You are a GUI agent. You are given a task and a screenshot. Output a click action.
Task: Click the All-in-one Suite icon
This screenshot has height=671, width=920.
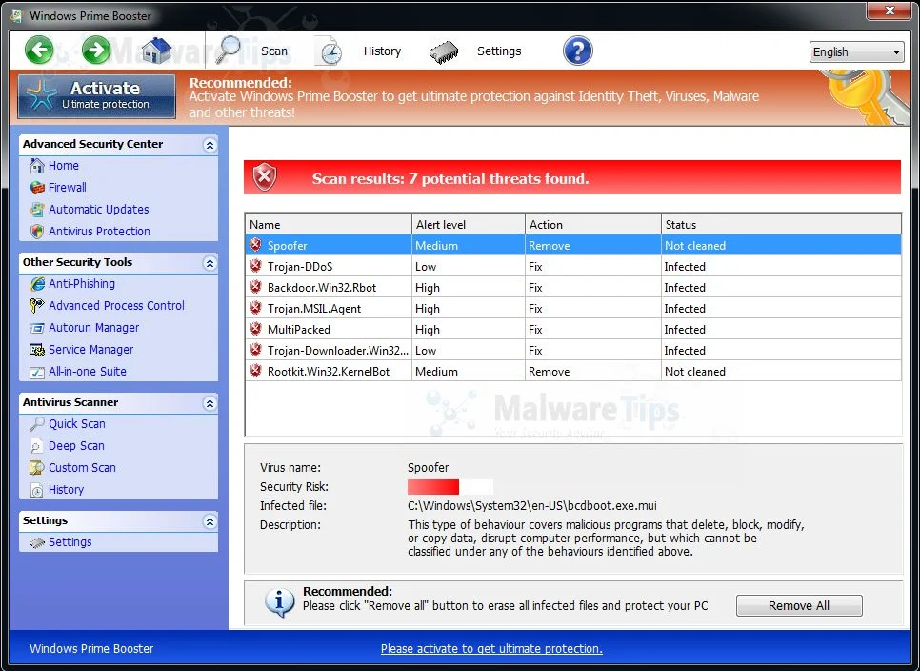[x=37, y=372]
